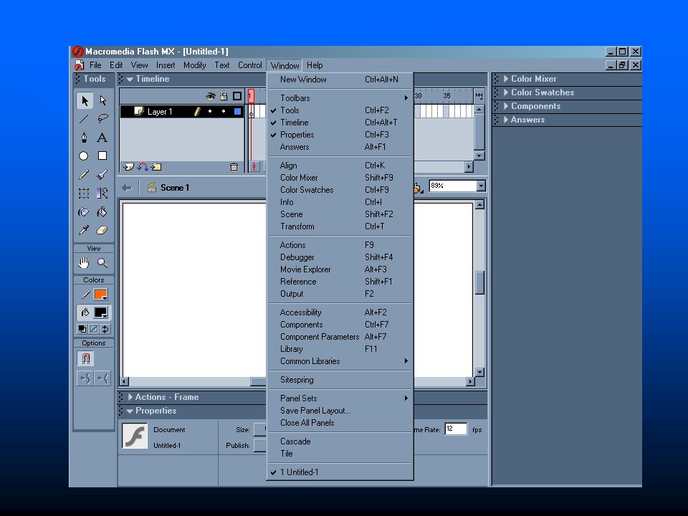This screenshot has width=688, height=516.
Task: Click the Insert Layer Folder icon
Action: pos(156,167)
